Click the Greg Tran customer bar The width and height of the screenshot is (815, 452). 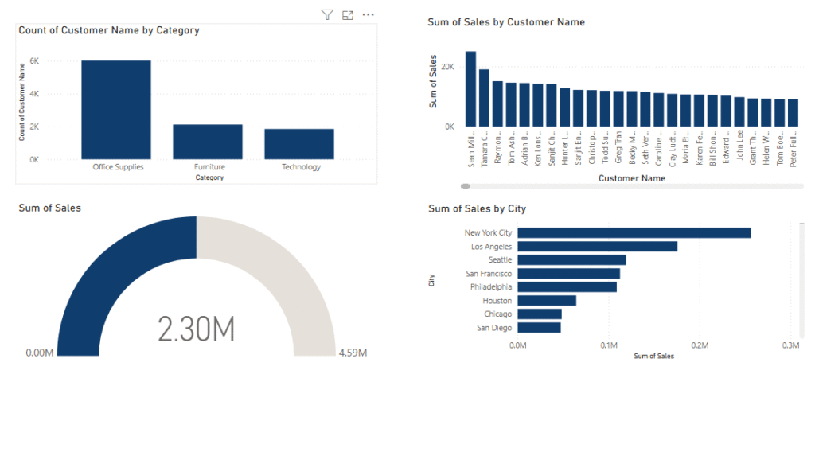(x=618, y=108)
